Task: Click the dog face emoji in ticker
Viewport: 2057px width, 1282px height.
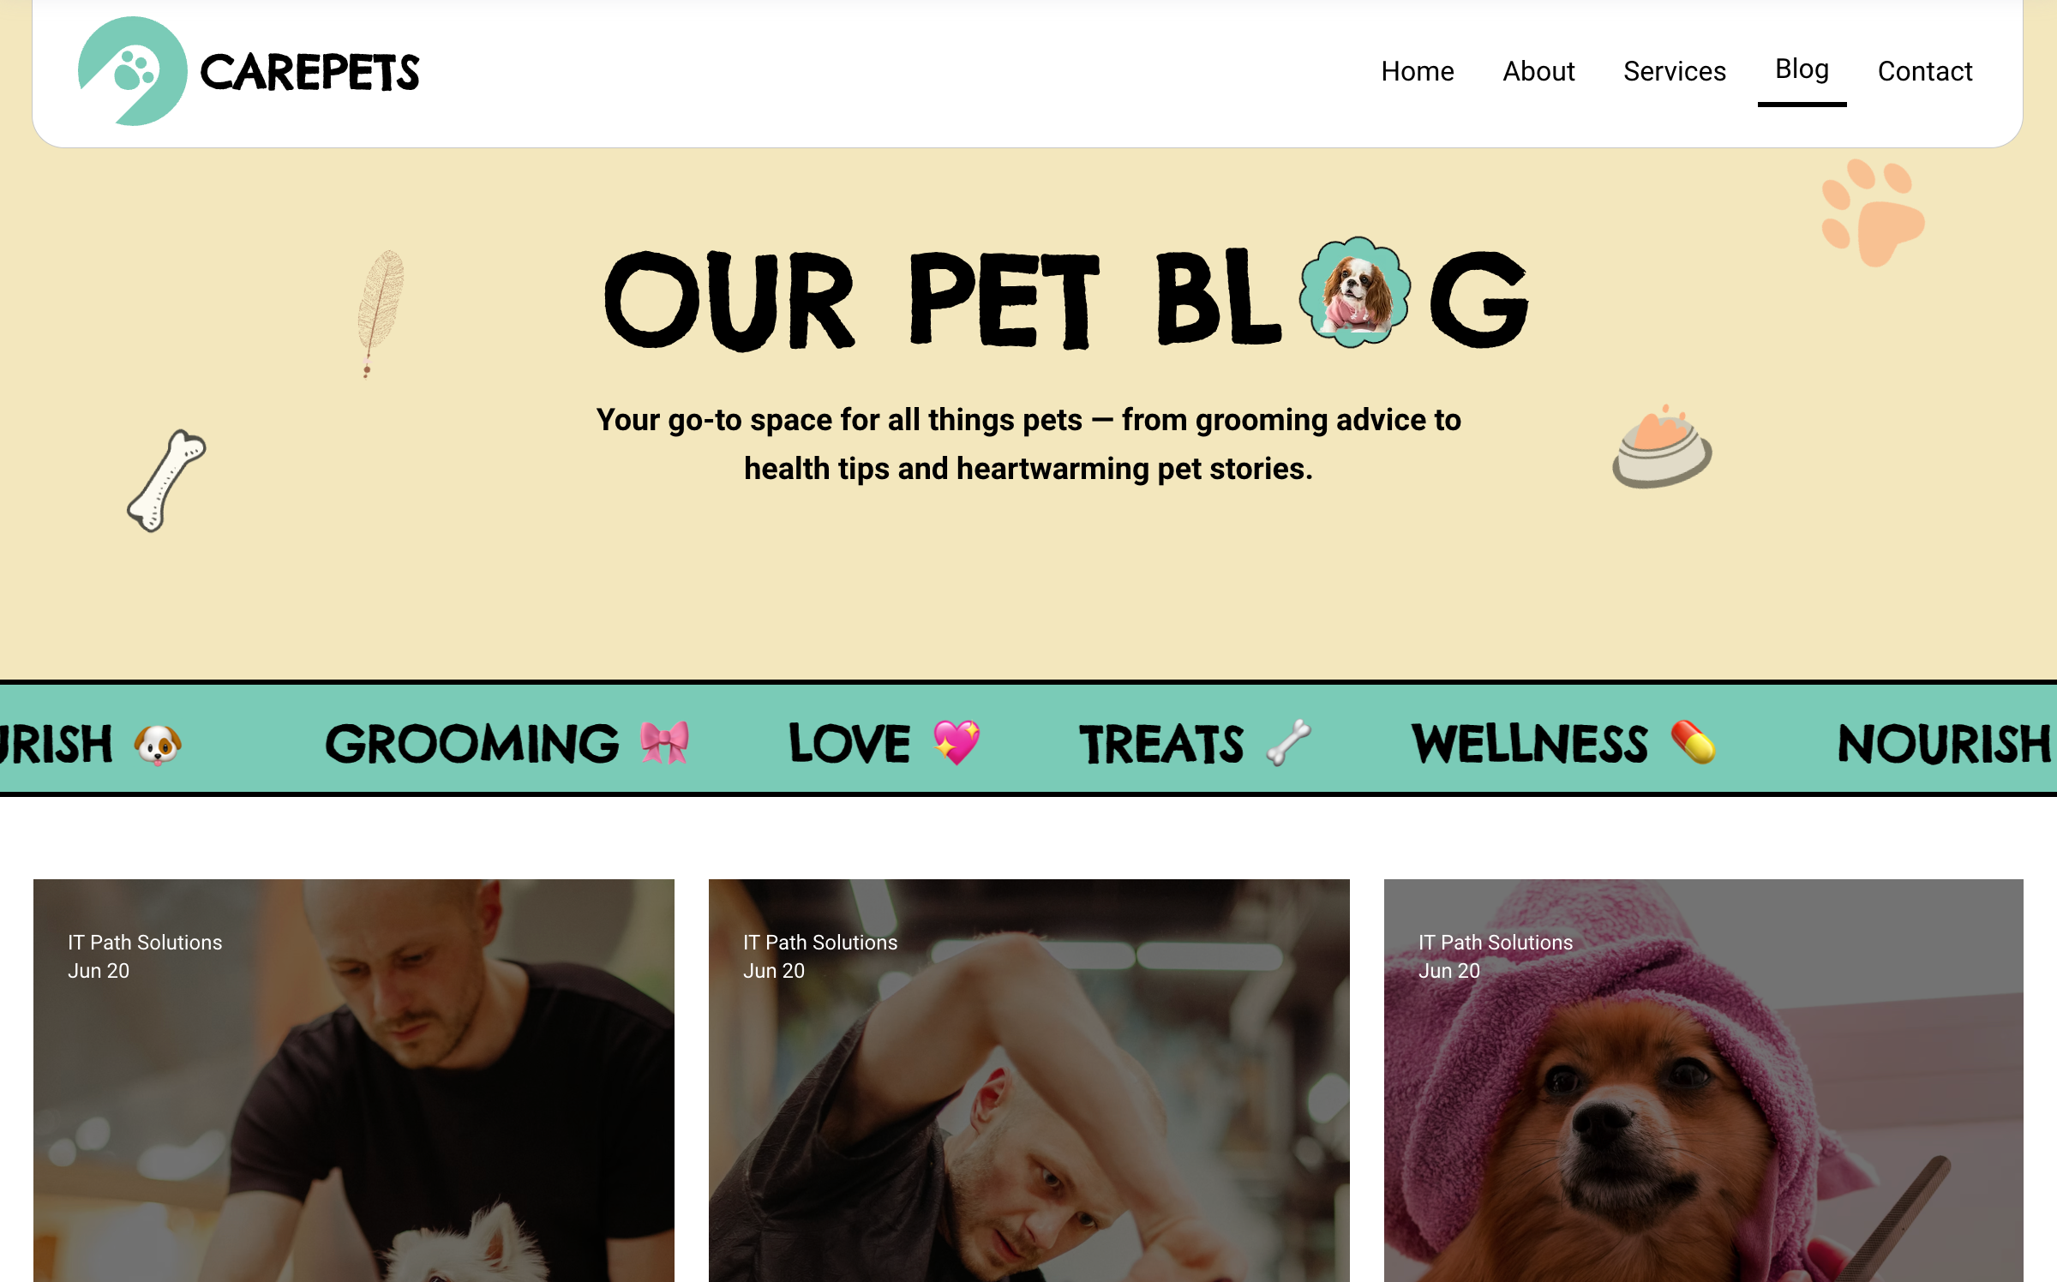Action: (158, 744)
